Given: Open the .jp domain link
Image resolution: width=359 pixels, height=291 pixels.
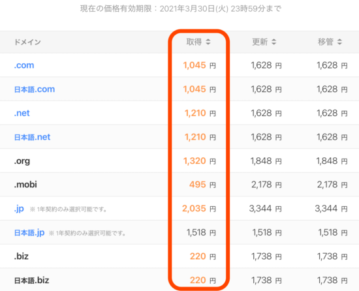Looking at the screenshot, I should pyautogui.click(x=19, y=209).
